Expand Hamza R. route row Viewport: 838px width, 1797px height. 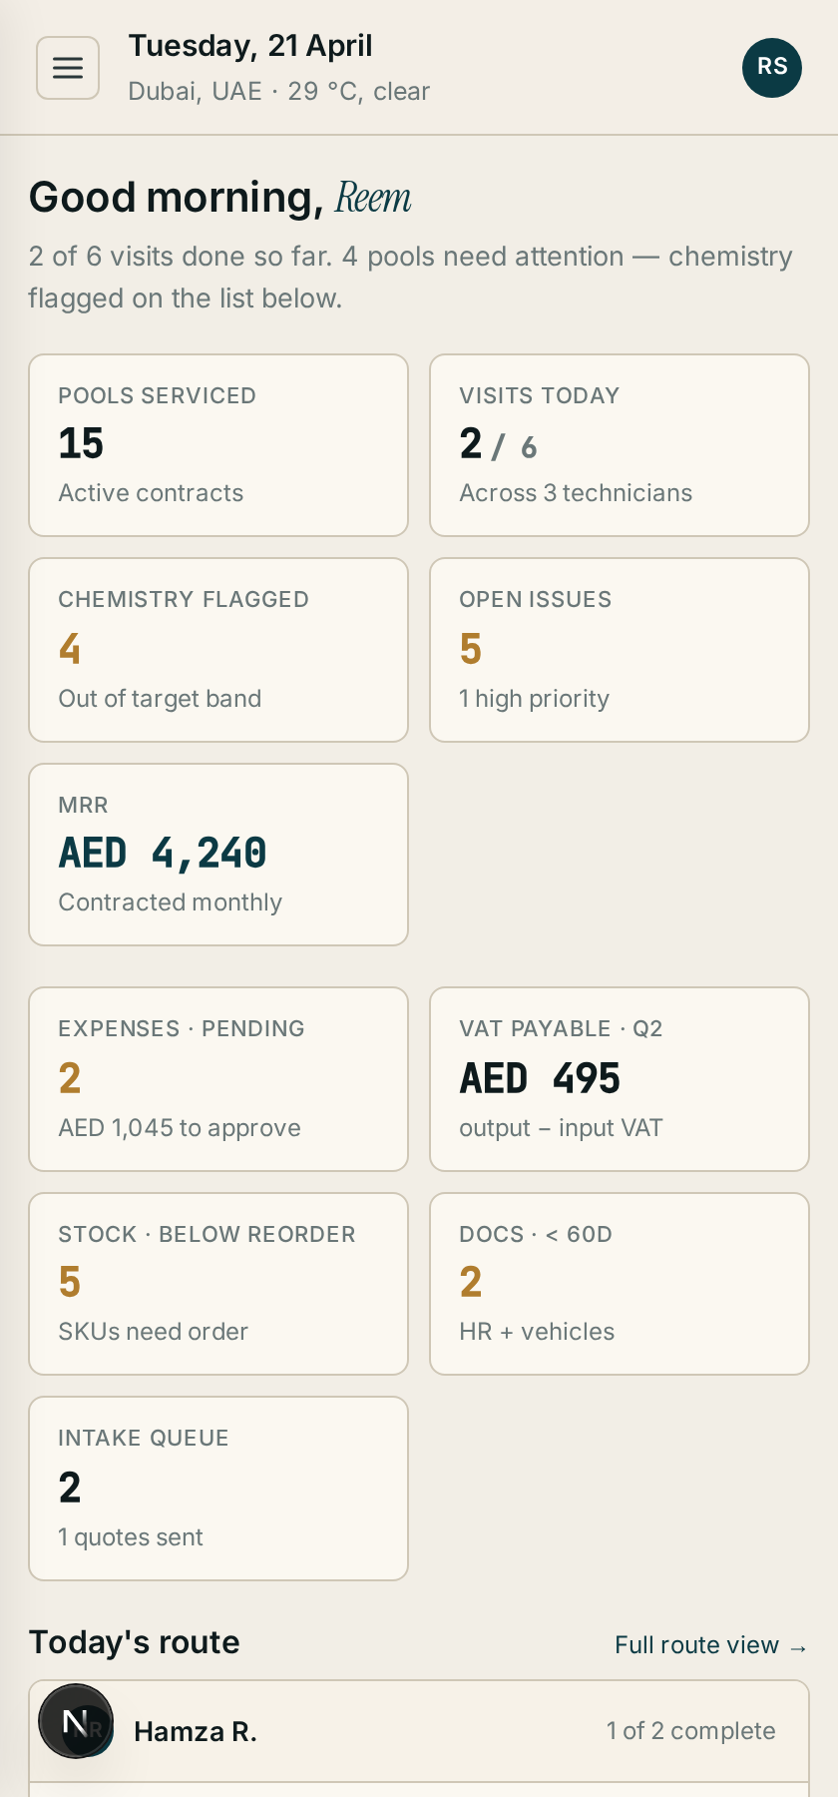(419, 1731)
